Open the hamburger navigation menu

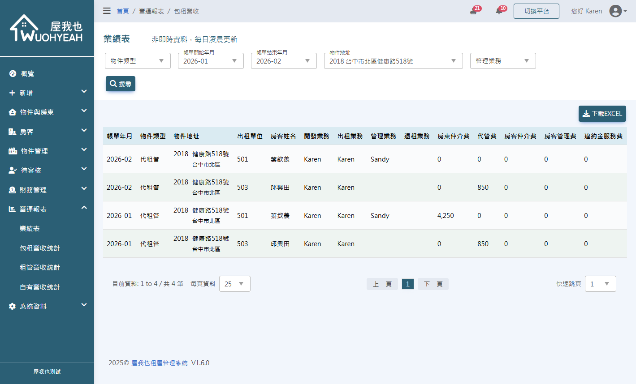[107, 11]
